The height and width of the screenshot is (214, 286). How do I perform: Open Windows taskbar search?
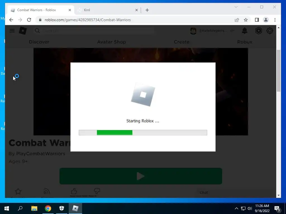(20, 208)
